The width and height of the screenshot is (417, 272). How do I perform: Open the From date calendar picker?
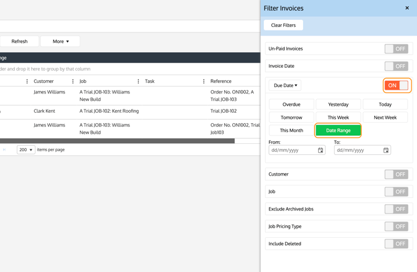pos(321,151)
